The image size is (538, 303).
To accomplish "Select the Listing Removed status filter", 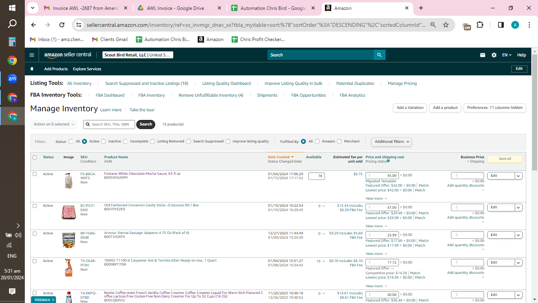I will click(x=152, y=141).
